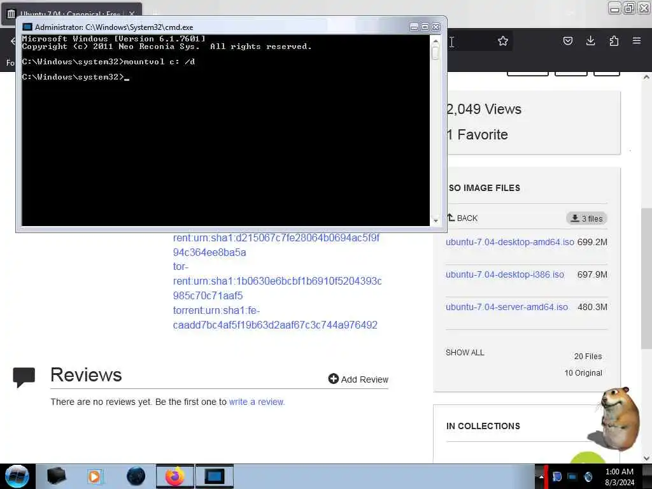Open the dark globe taskbar application
The image size is (652, 489).
click(x=136, y=476)
